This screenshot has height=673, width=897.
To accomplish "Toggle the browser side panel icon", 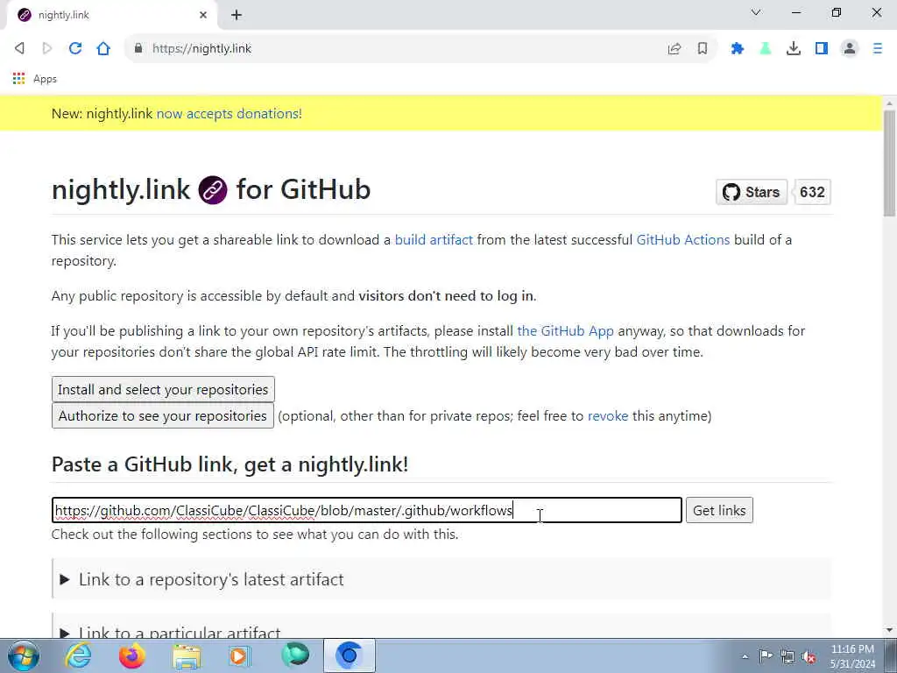I will pos(822,49).
